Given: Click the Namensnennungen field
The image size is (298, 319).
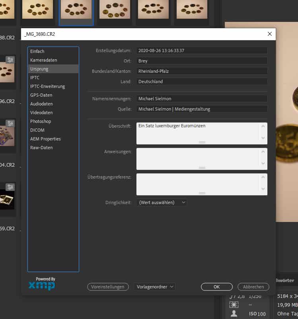Looking at the screenshot, I should coord(202,99).
